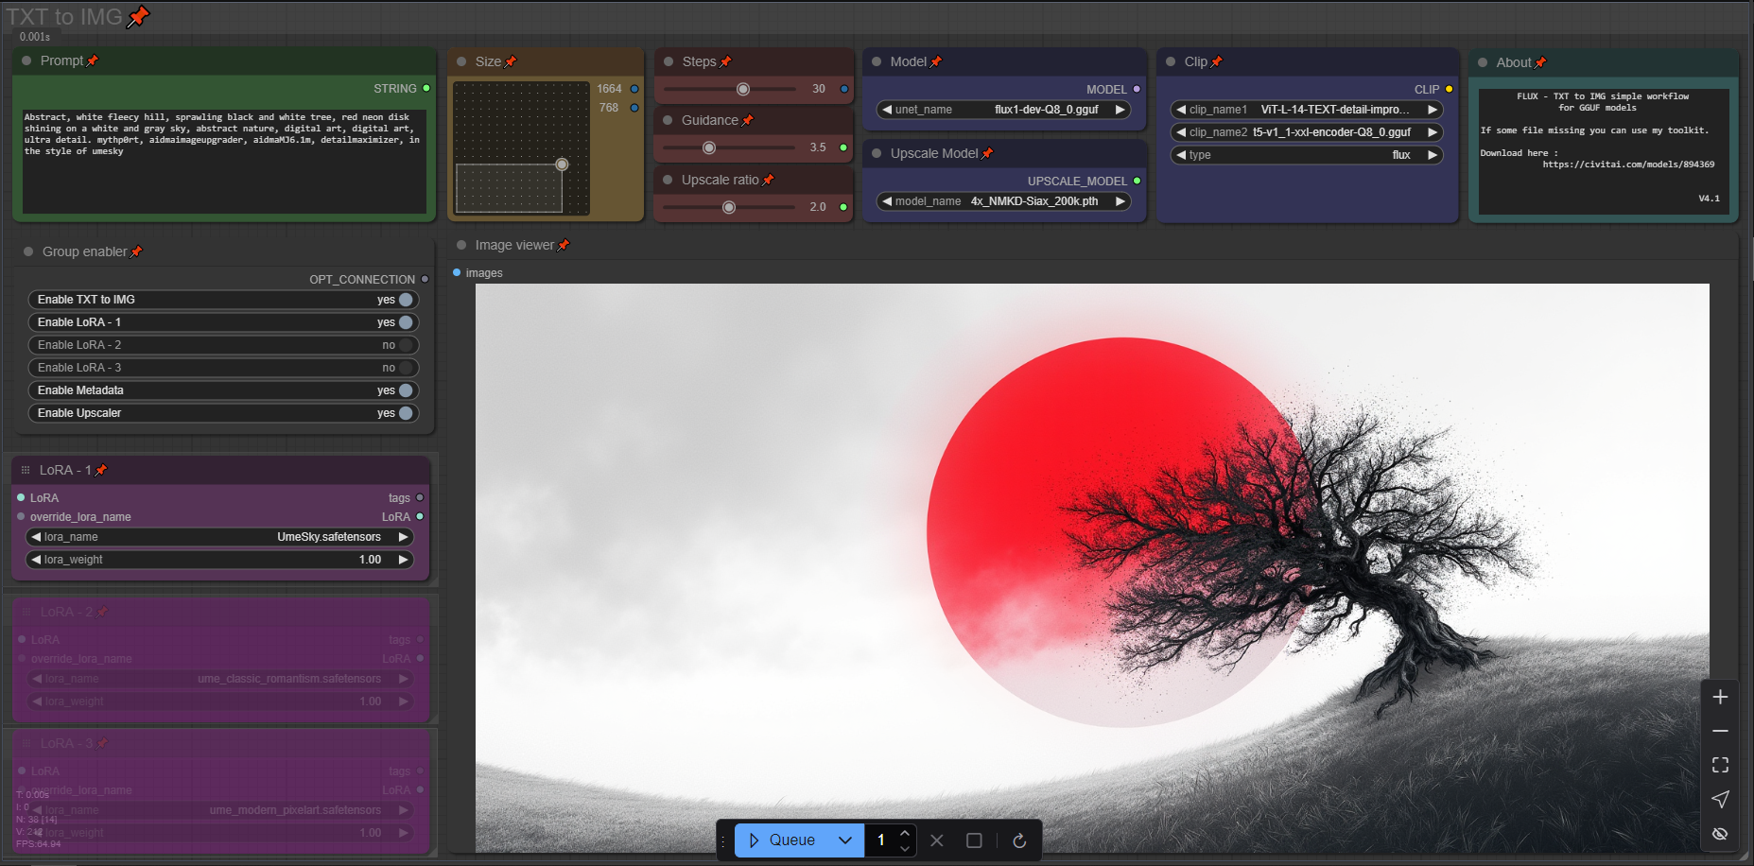The image size is (1754, 866).
Task: Click the refresh icon in queue bar
Action: coord(1019,840)
